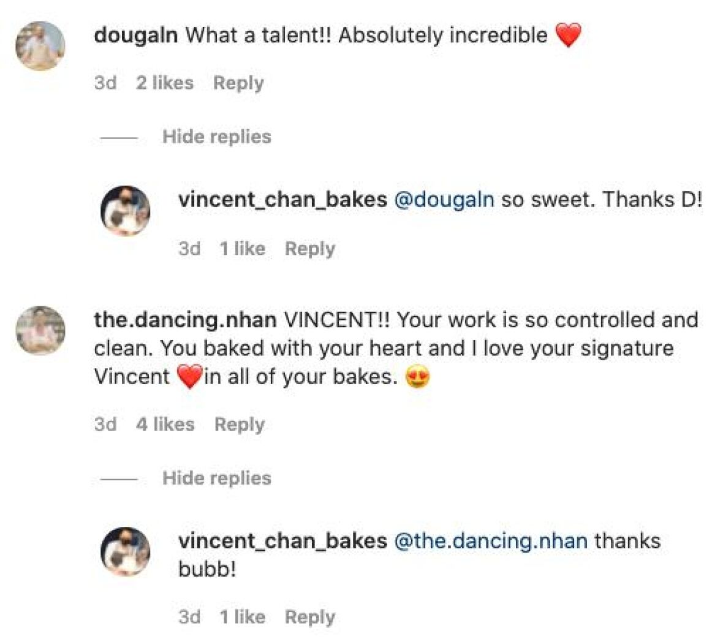Viewport: 723px width, 639px height.
Task: Collapse replies under dougaln's comment
Action: [x=216, y=137]
